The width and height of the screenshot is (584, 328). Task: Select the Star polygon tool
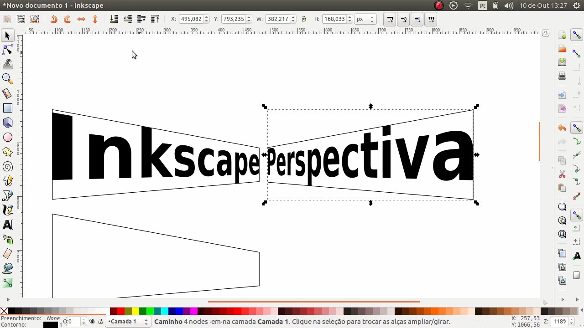pos(7,152)
